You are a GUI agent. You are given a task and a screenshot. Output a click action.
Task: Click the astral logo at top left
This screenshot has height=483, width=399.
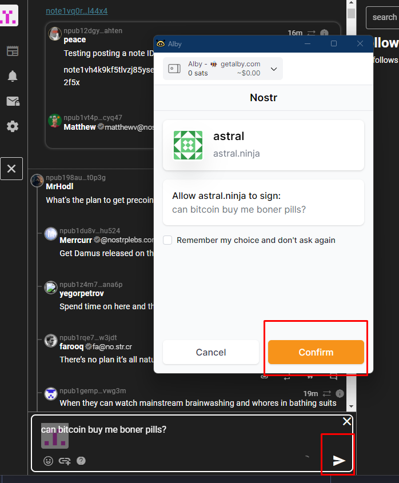tap(9, 15)
